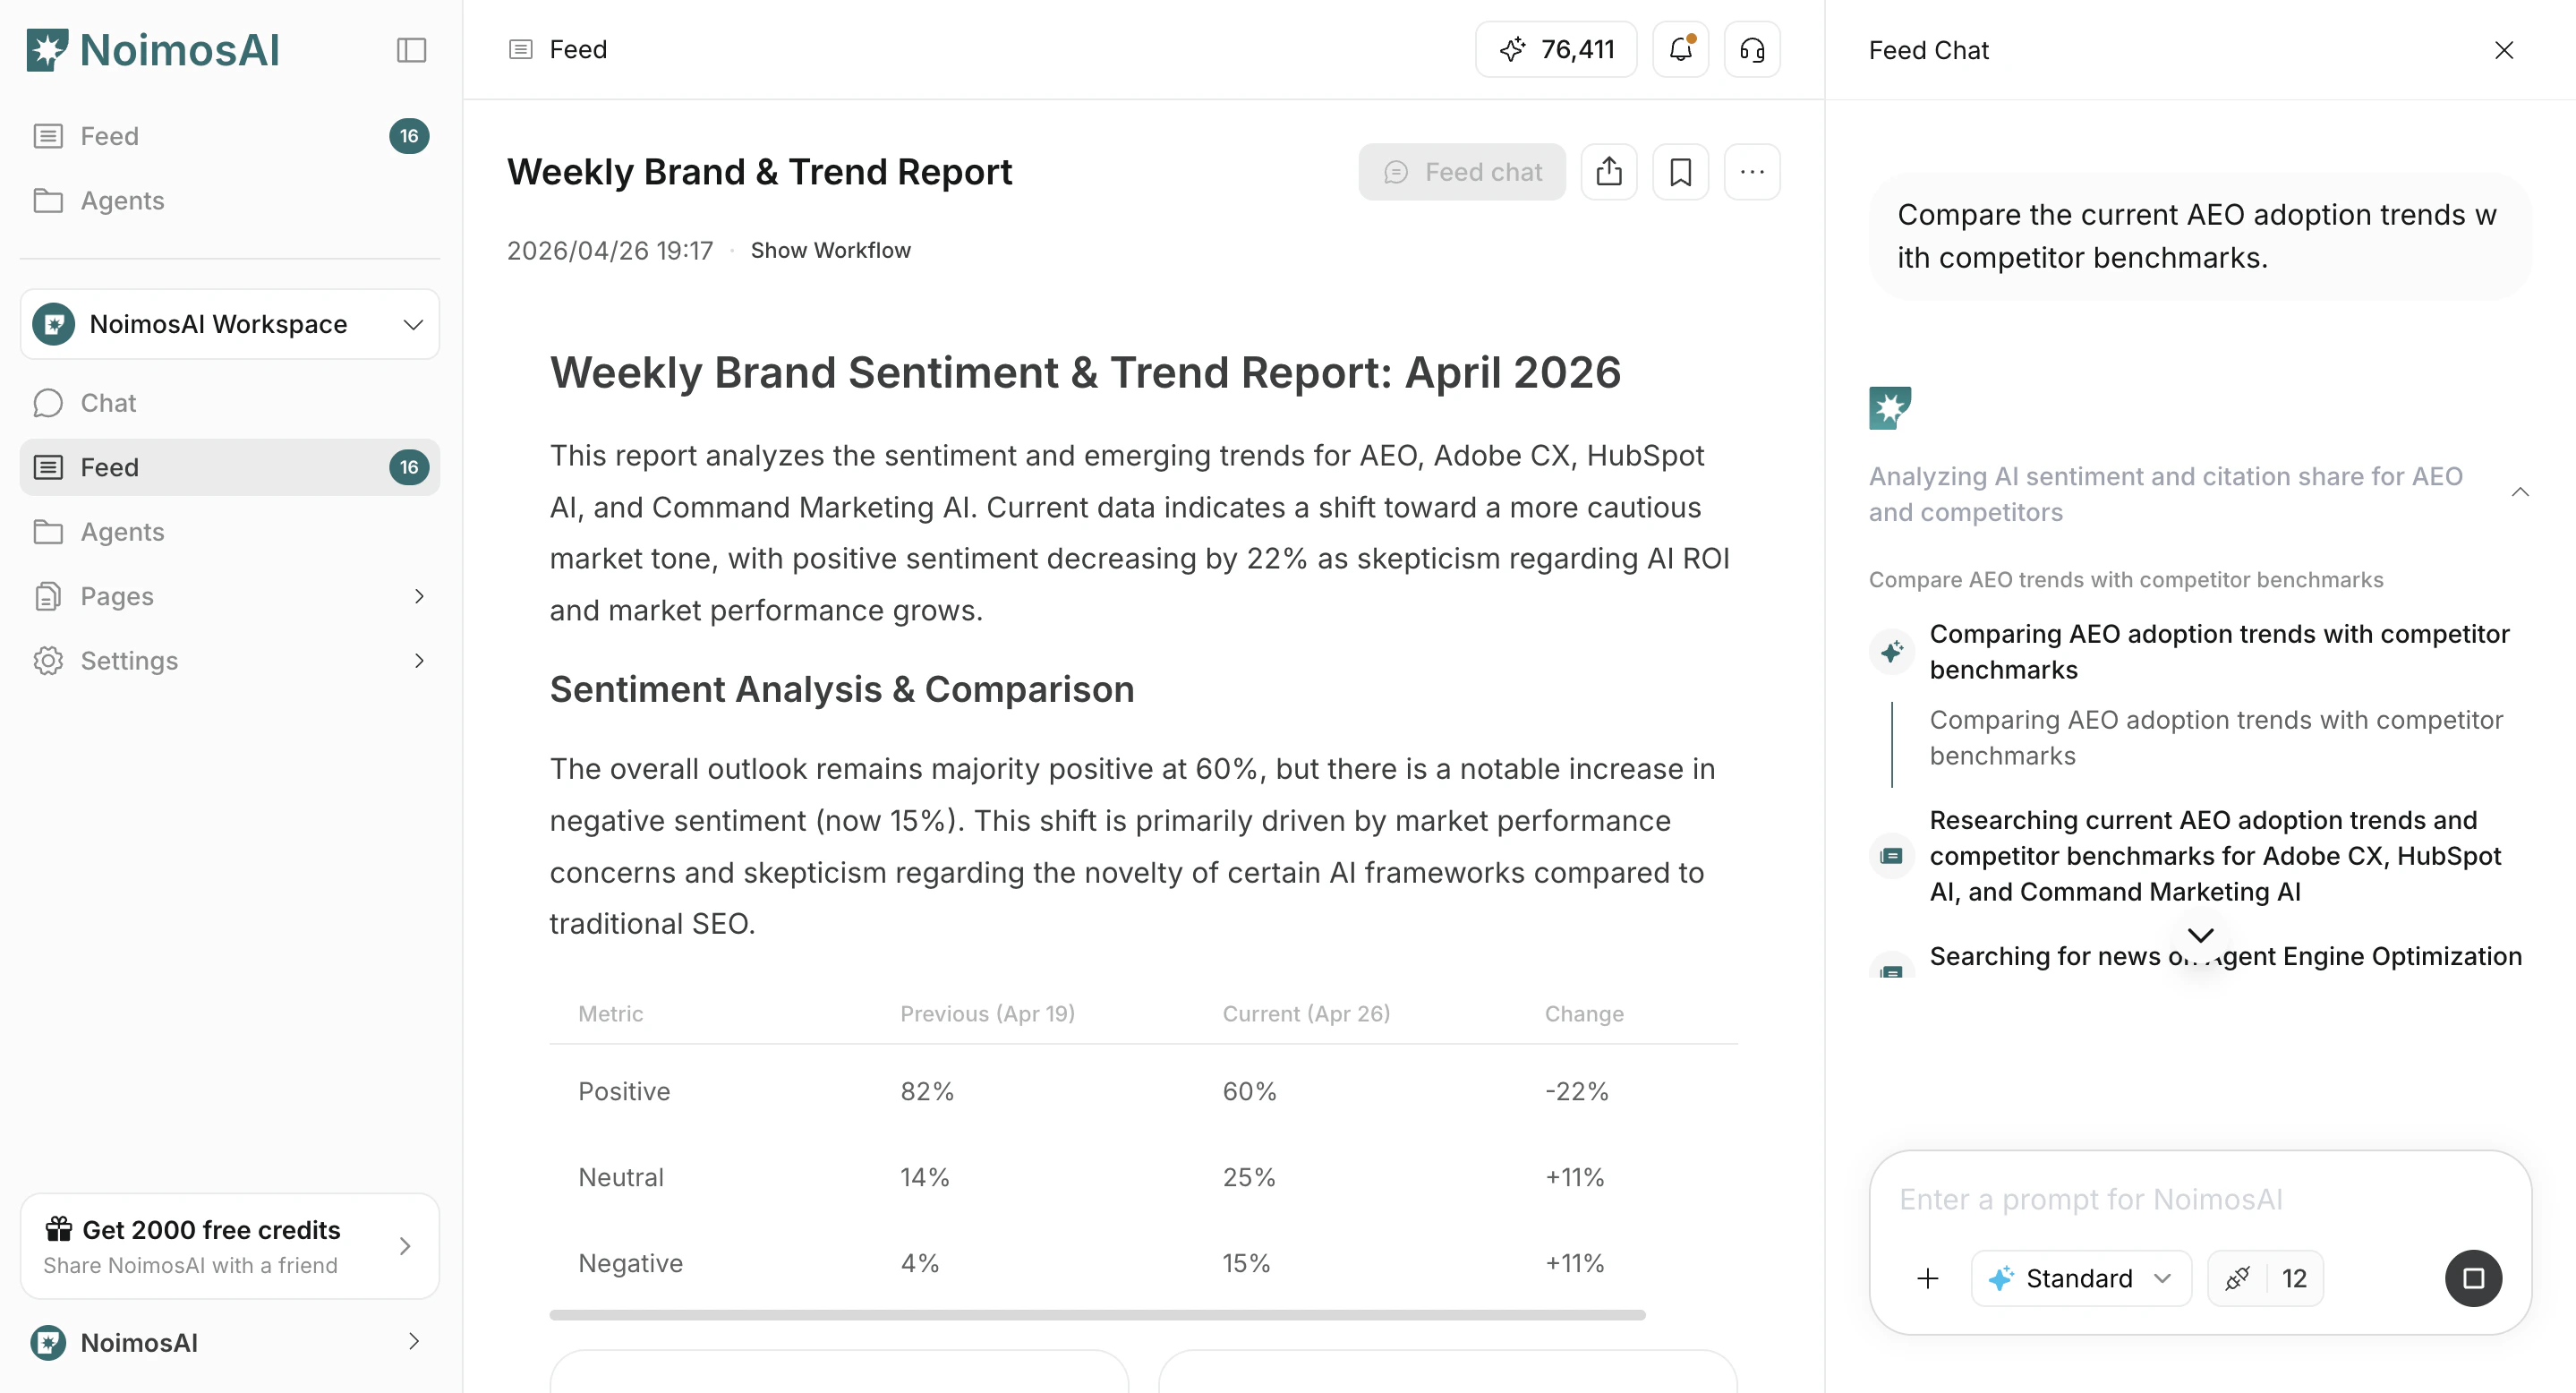Click the Compare AEO trends with competitor benchmarks text
Image resolution: width=2576 pixels, height=1393 pixels.
[2126, 580]
